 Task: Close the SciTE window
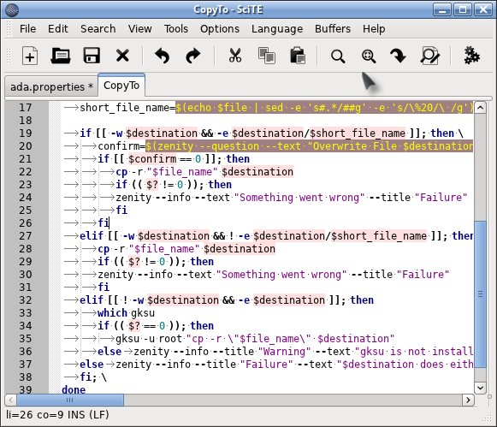(x=483, y=9)
